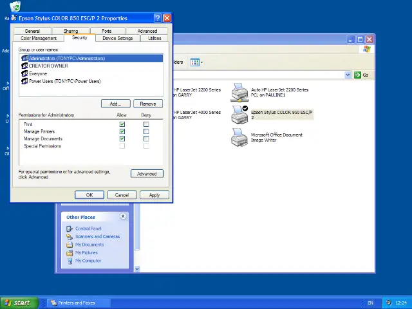This screenshot has width=412, height=309.
Task: Open My Computer link
Action: [x=88, y=261]
